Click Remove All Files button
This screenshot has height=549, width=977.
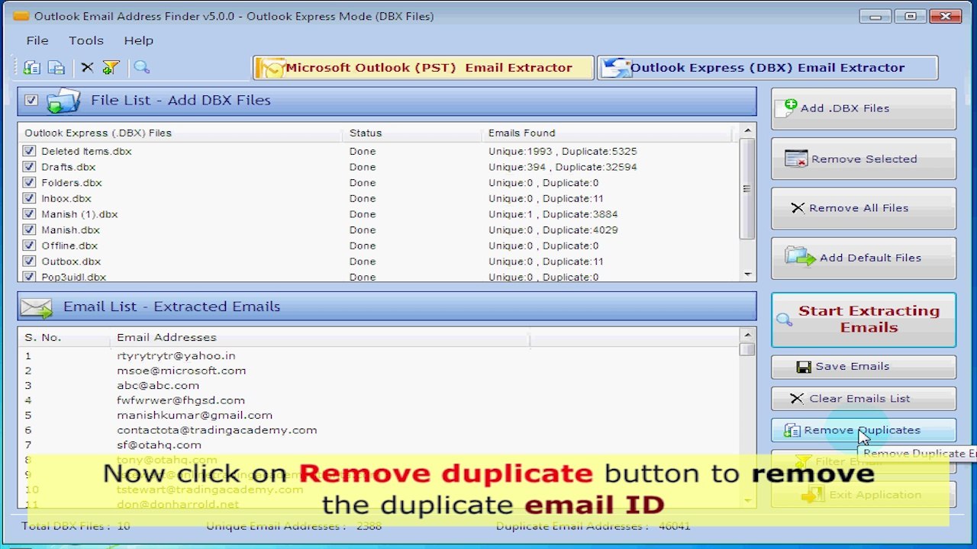coord(863,208)
